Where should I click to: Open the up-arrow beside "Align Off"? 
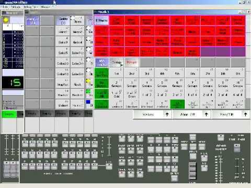pyautogui.click(x=206, y=114)
